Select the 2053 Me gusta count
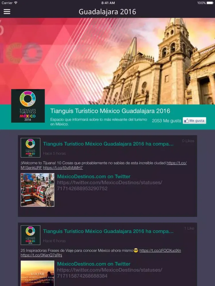This screenshot has height=286, width=215. tap(166, 121)
